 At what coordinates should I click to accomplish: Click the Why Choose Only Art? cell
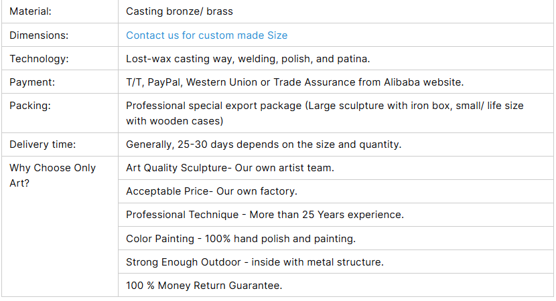tap(60, 226)
